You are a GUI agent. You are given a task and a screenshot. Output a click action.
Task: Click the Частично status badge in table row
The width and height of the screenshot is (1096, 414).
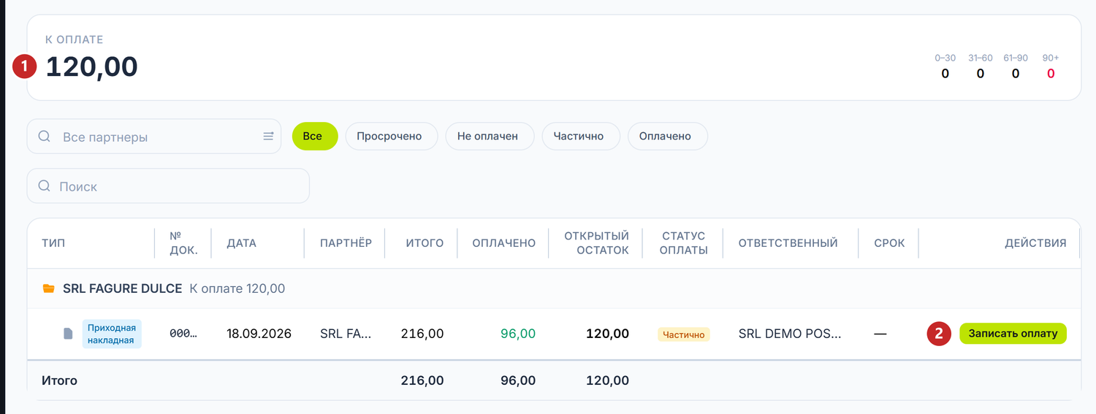[684, 334]
